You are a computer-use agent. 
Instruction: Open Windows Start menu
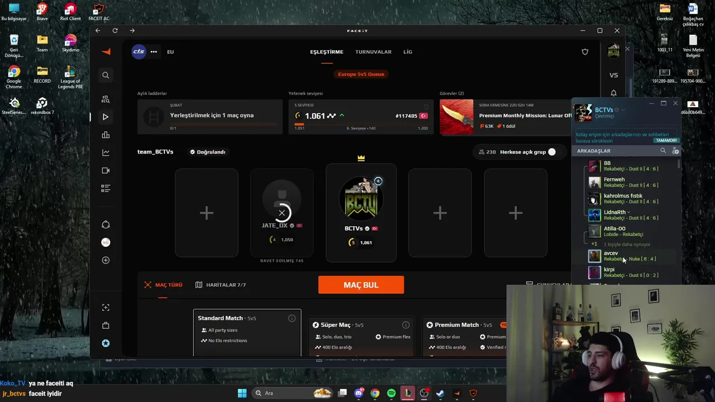[x=242, y=393]
